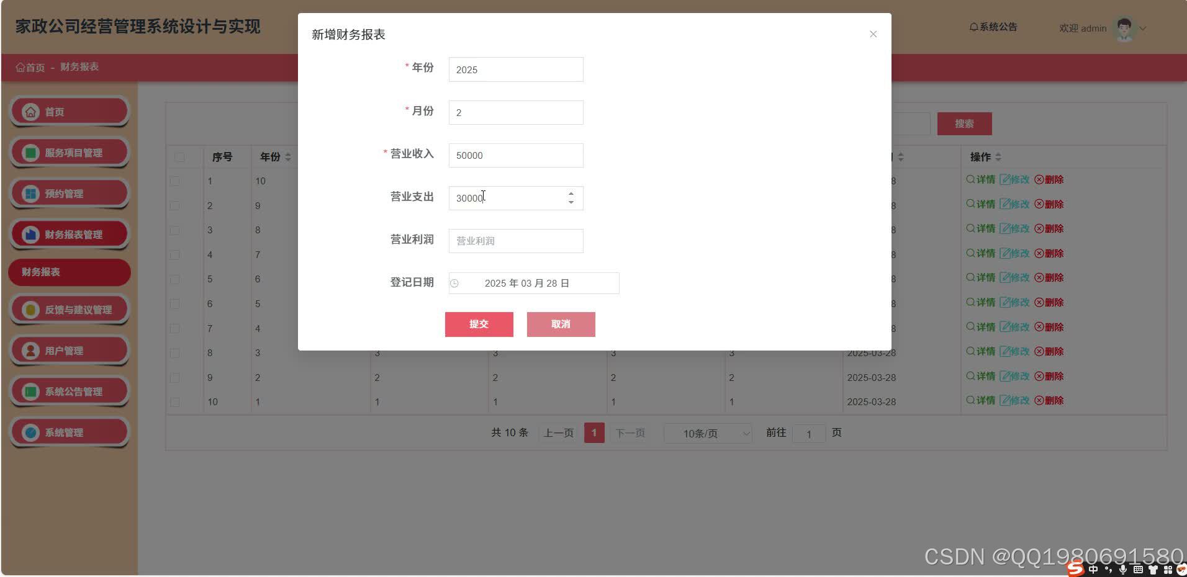
Task: Open the 10条/页 page size dropdown
Action: [x=707, y=433]
